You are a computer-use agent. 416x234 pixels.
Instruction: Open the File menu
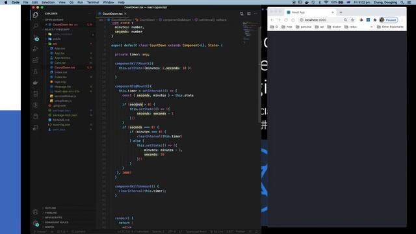(x=26, y=3)
